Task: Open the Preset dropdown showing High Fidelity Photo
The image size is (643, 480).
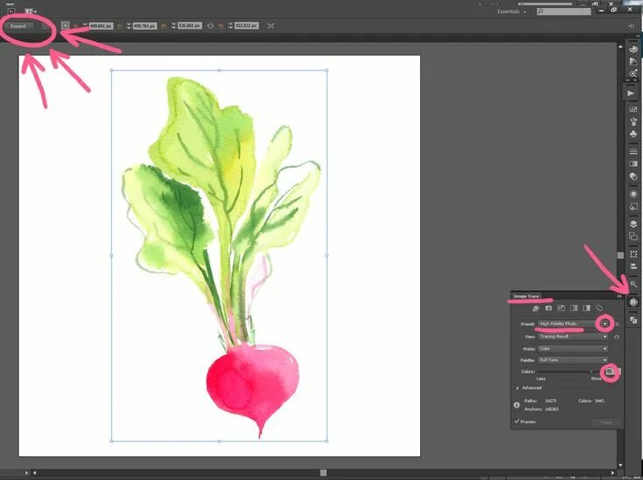Action: [x=573, y=324]
